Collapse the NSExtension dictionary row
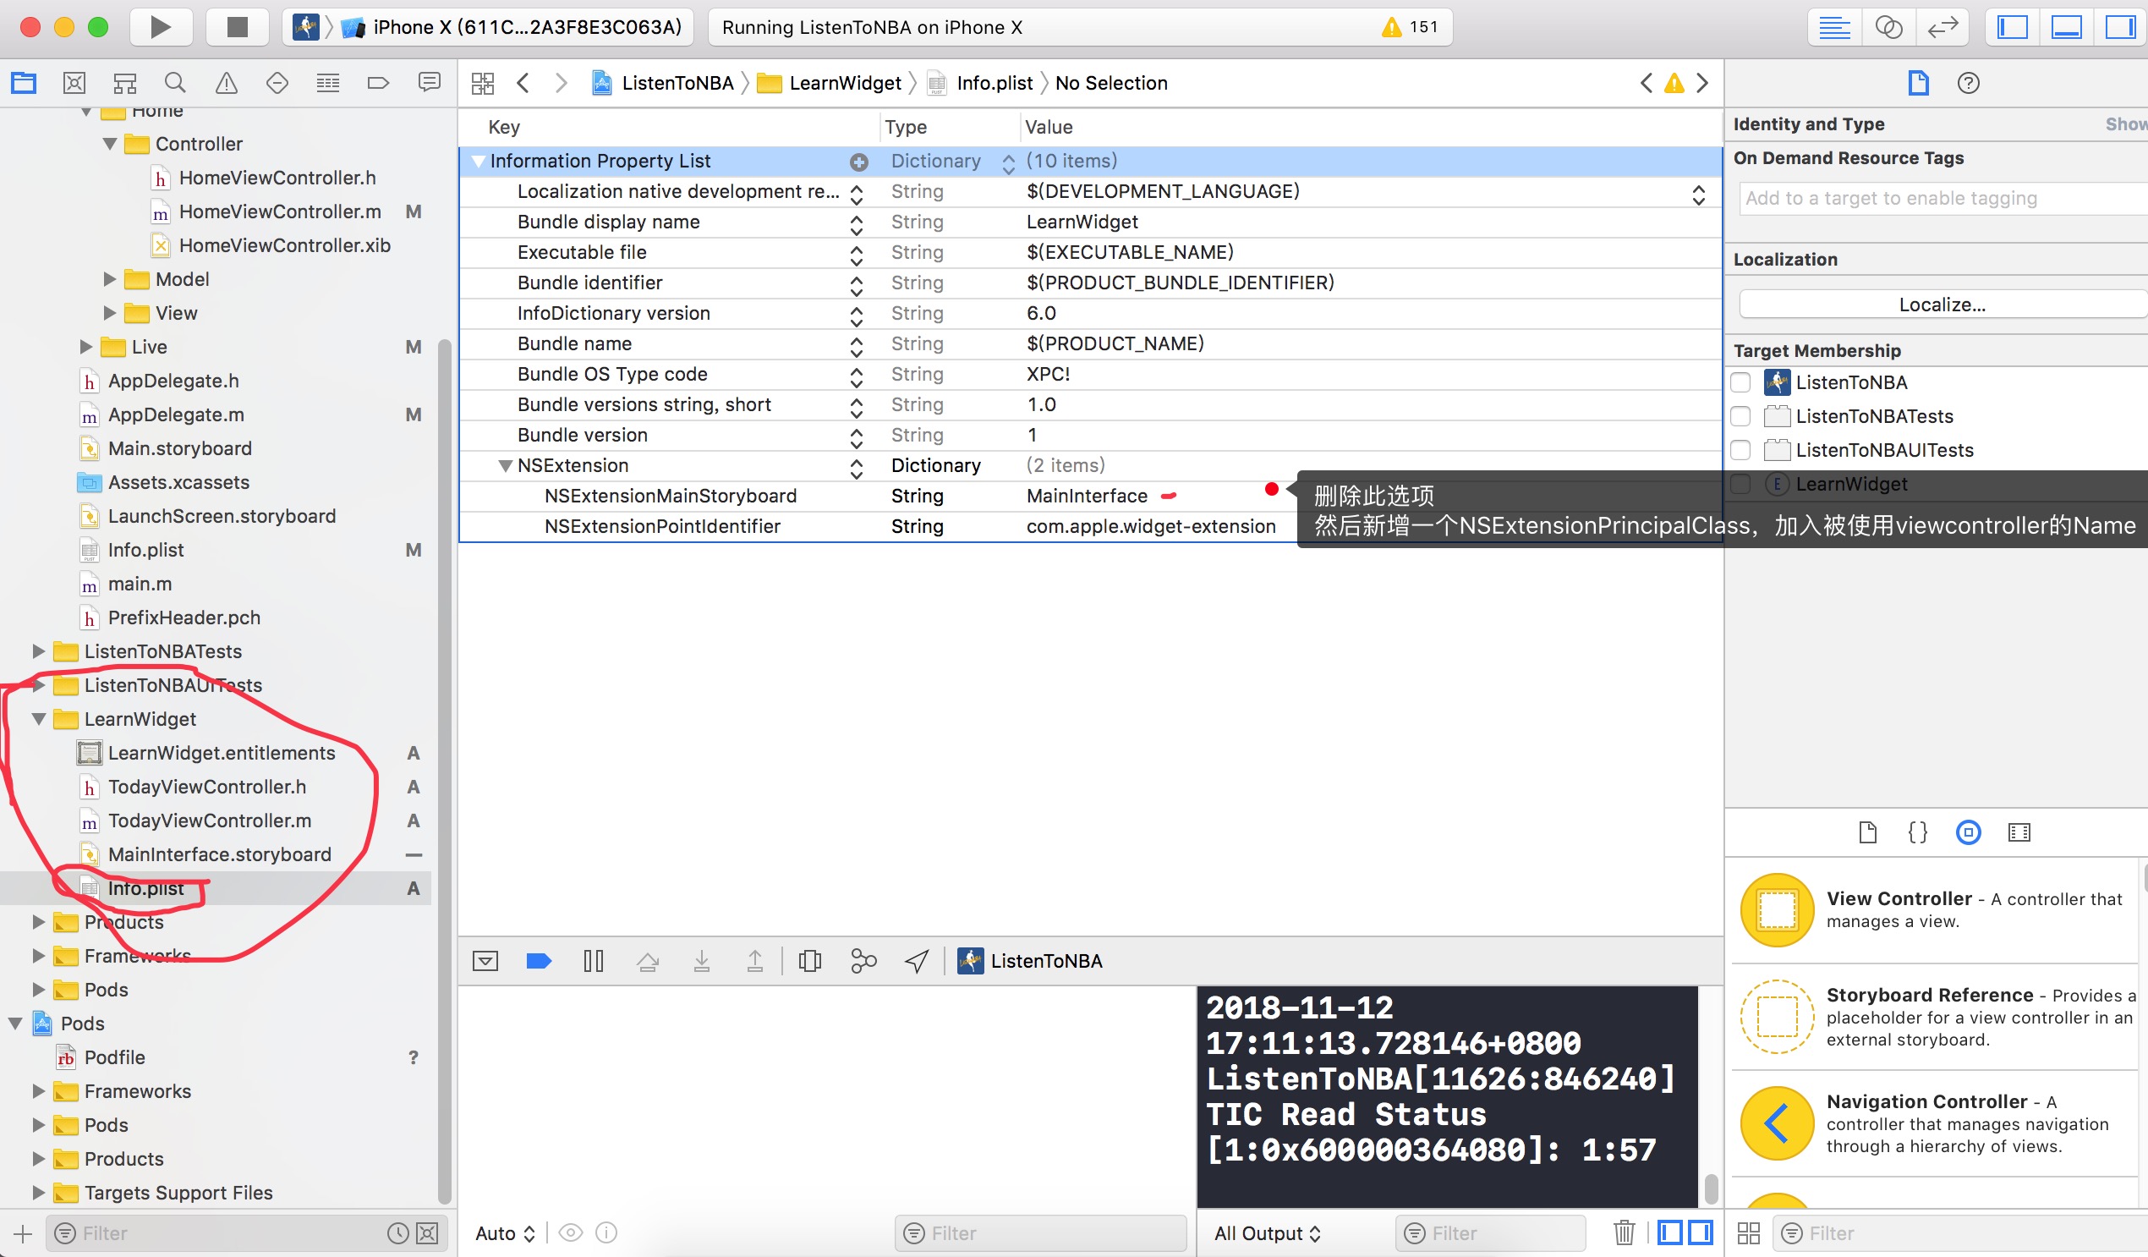Viewport: 2148px width, 1257px height. coord(506,465)
